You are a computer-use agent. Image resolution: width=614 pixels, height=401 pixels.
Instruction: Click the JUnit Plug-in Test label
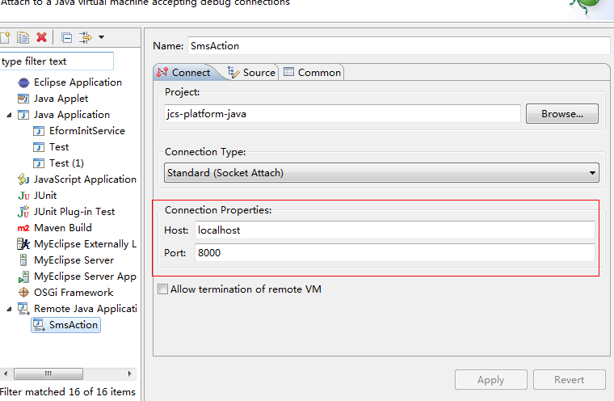pos(74,212)
